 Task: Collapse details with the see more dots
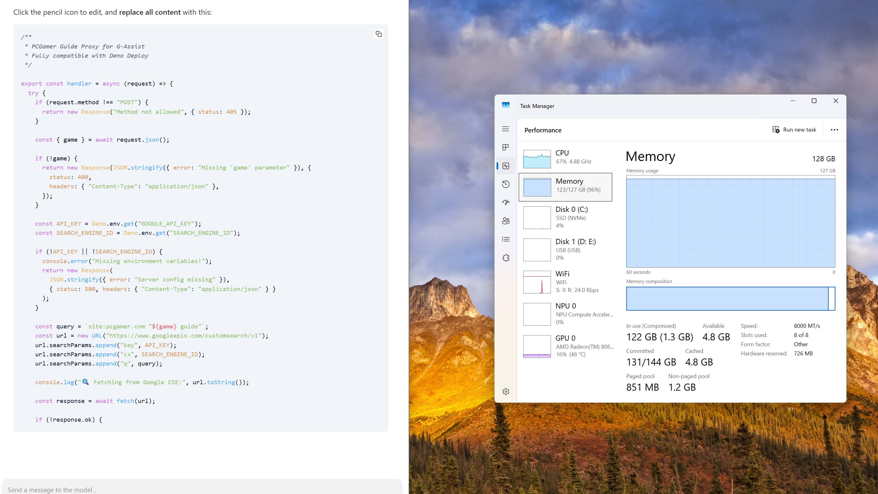click(834, 129)
